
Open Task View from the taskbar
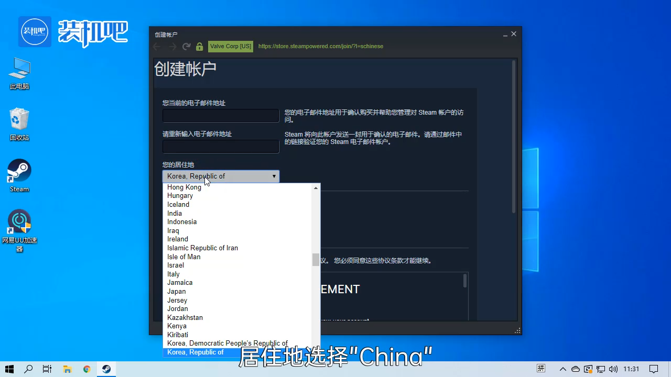pyautogui.click(x=47, y=369)
